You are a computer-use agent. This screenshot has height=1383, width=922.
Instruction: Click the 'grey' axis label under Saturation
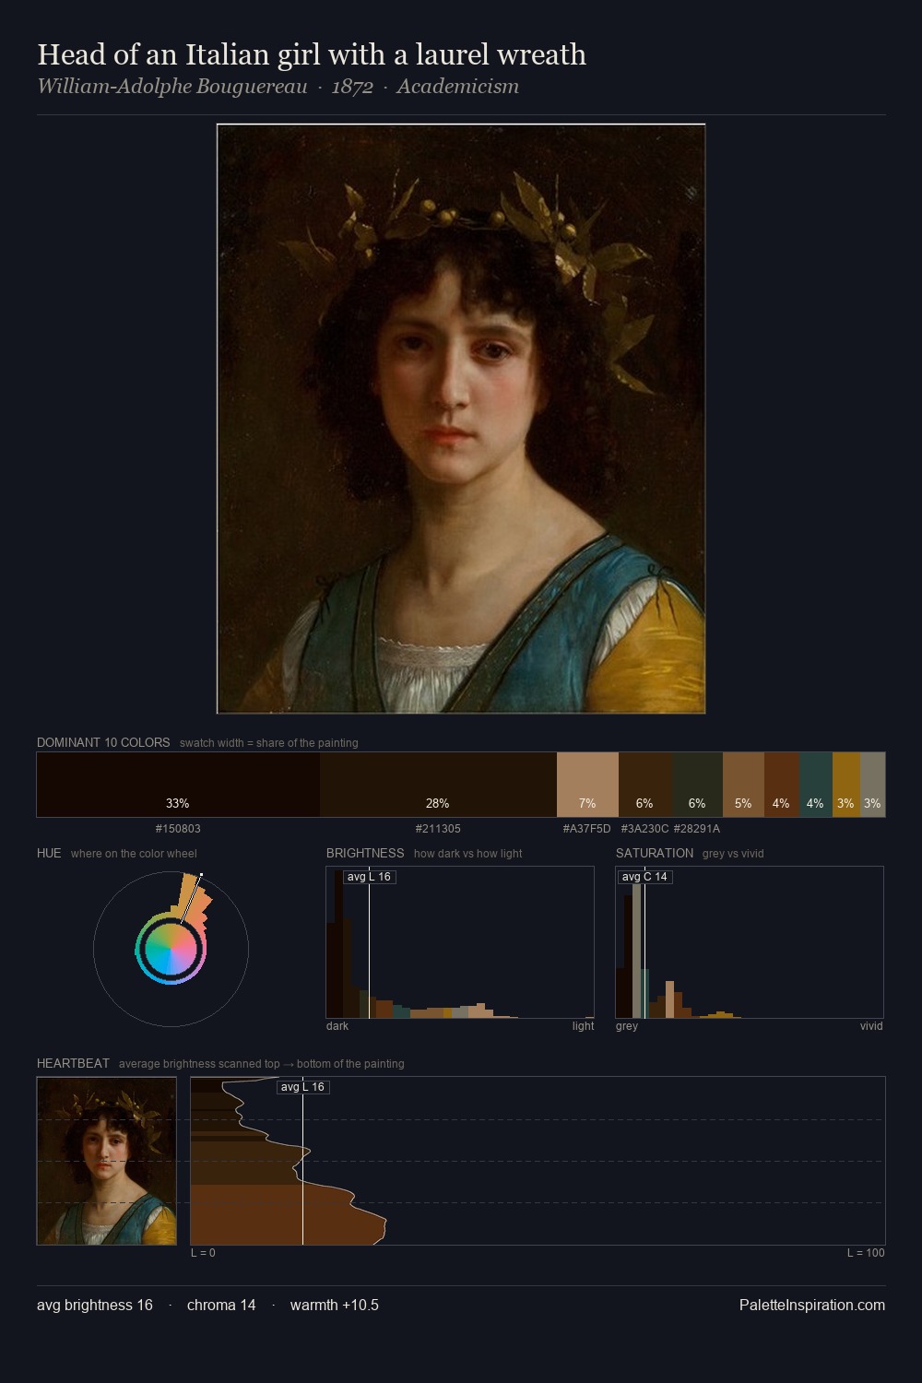[x=627, y=1026]
